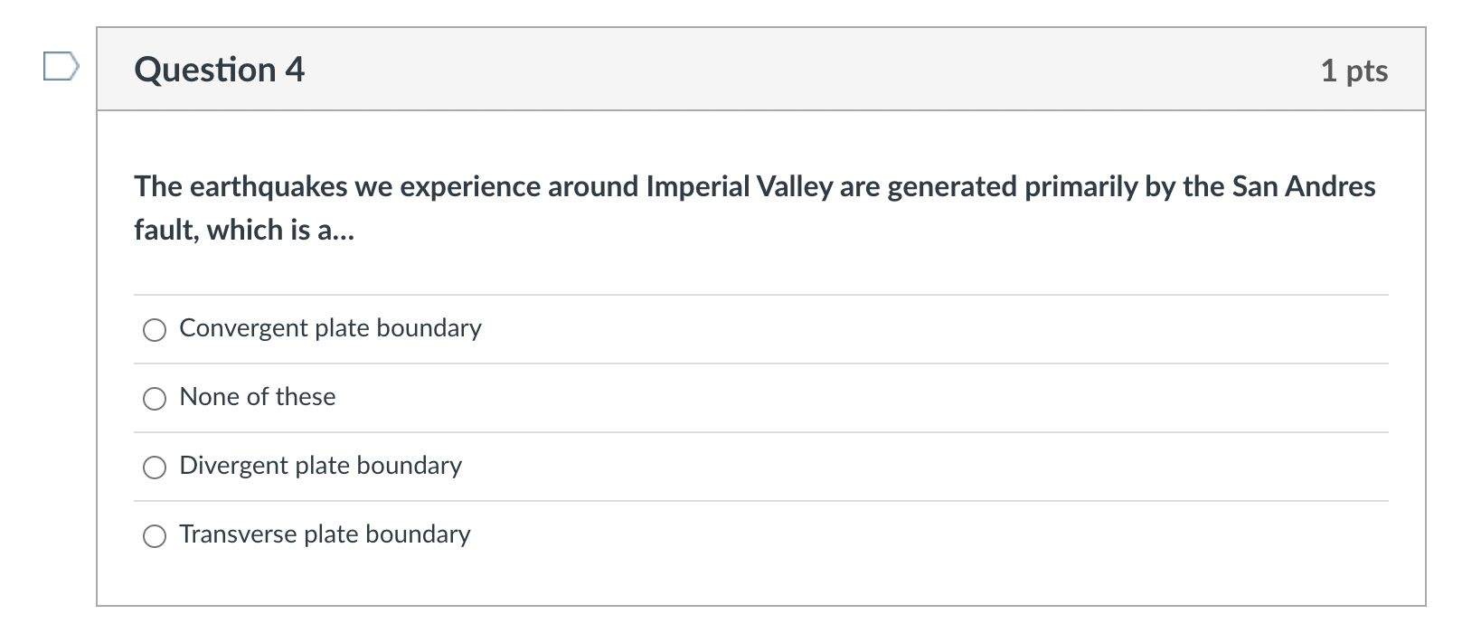This screenshot has height=633, width=1481.
Task: Click the word 'Question' in the header
Action: (205, 70)
